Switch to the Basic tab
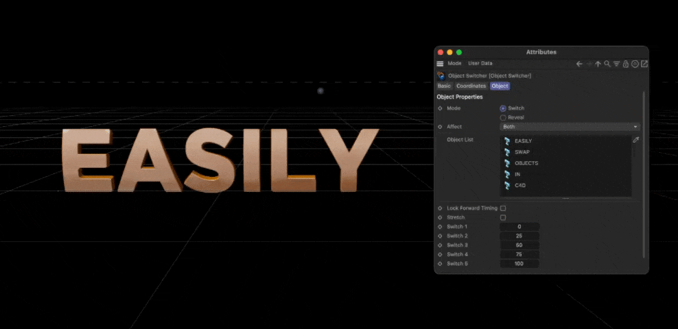The image size is (678, 329). click(444, 86)
